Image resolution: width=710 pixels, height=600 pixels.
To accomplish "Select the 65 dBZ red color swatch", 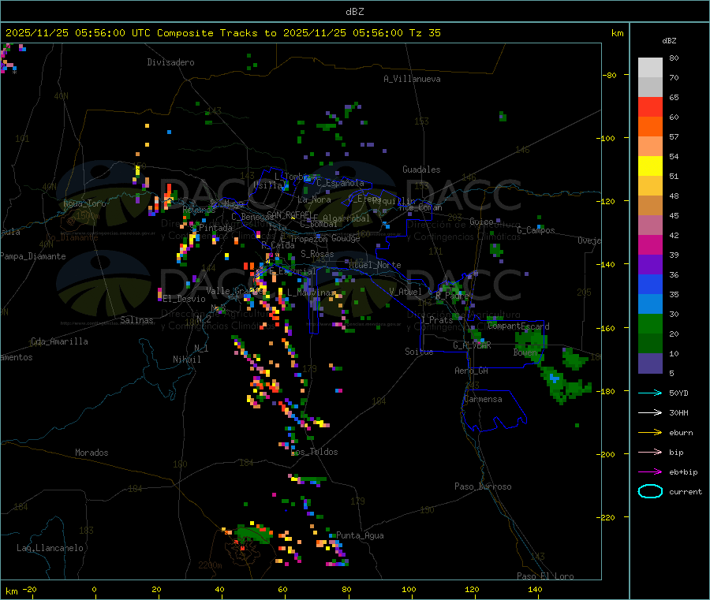I will pos(650,106).
